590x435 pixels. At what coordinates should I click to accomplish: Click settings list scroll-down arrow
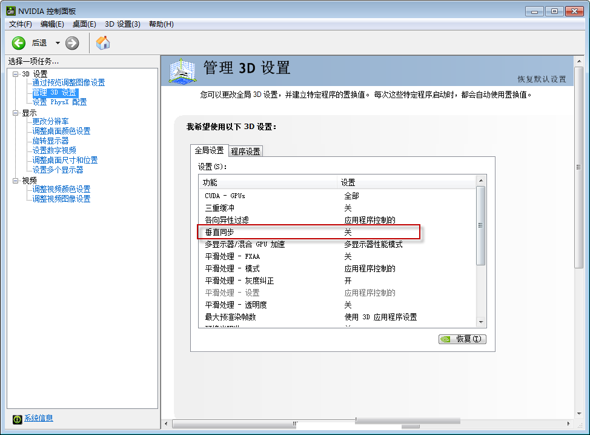pos(481,322)
